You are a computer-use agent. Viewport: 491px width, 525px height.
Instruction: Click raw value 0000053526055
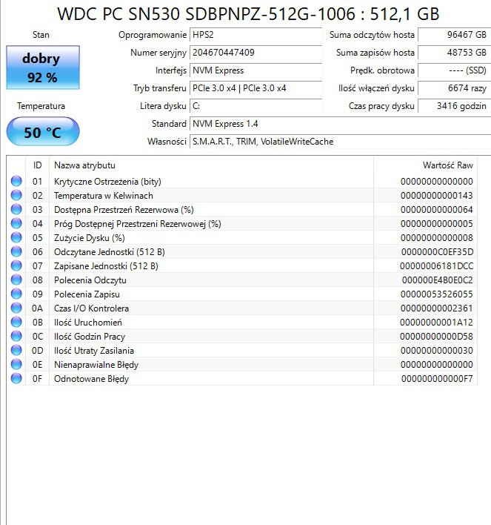(437, 294)
